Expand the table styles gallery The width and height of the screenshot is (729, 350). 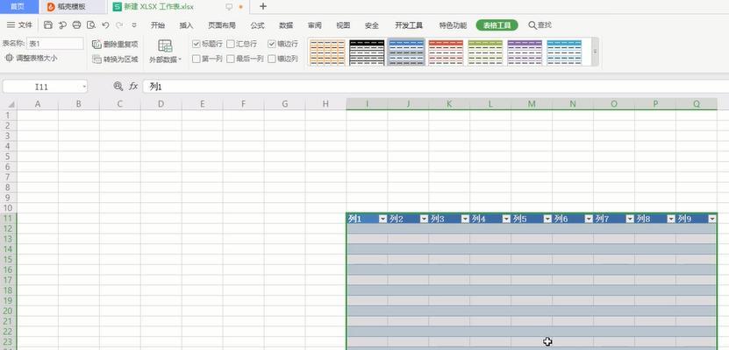pyautogui.click(x=595, y=52)
